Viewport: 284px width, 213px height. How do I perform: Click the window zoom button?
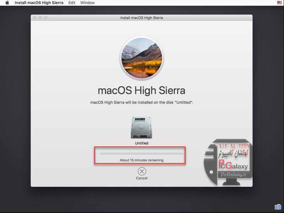(45, 18)
